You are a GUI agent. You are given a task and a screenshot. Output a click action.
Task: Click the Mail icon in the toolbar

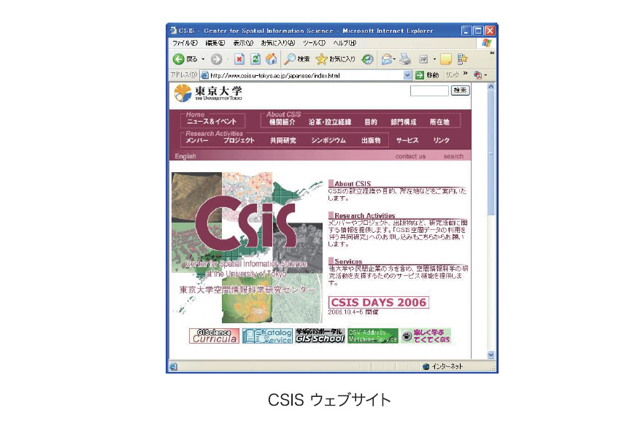[x=385, y=58]
